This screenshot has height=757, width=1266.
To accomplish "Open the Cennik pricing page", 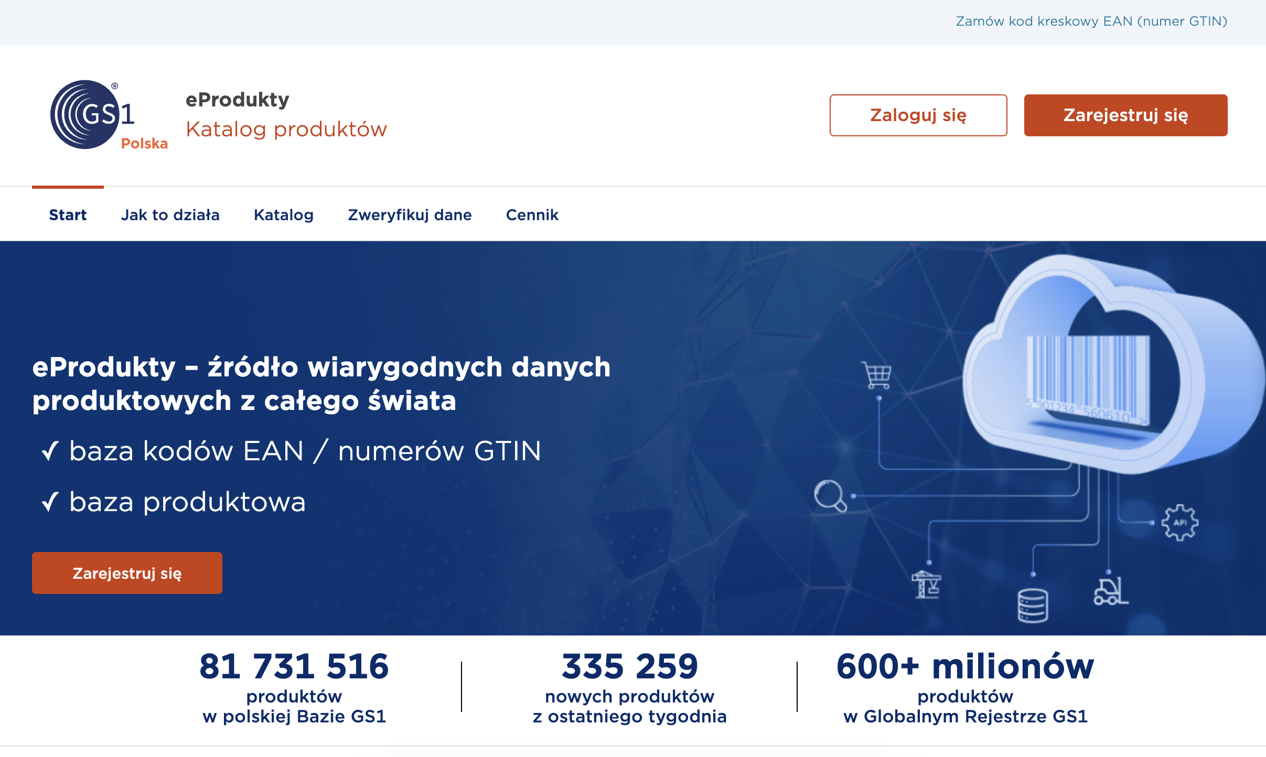I will pos(532,215).
